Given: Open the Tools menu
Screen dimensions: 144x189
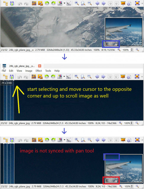Looking at the screenshot, I should coord(48,71).
